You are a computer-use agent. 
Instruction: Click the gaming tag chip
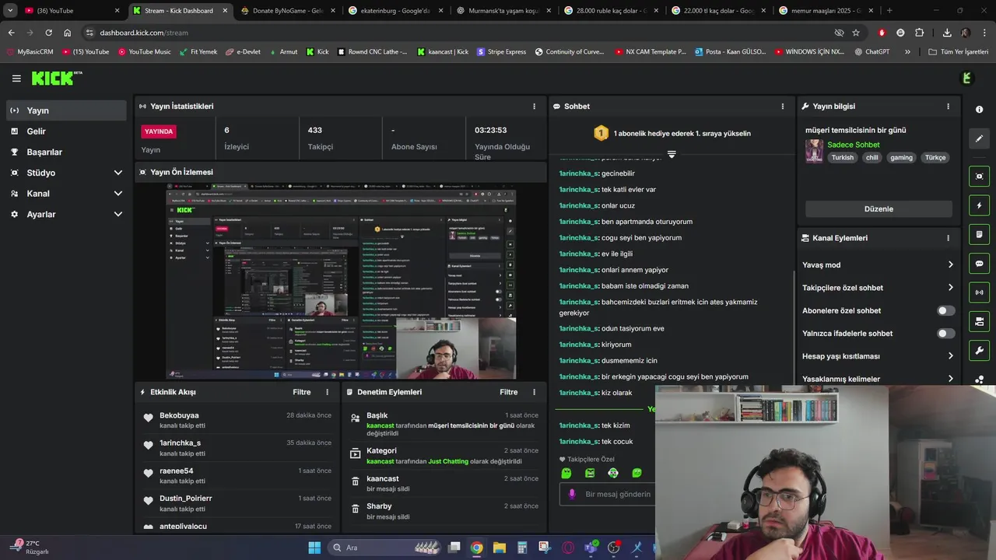click(x=901, y=157)
